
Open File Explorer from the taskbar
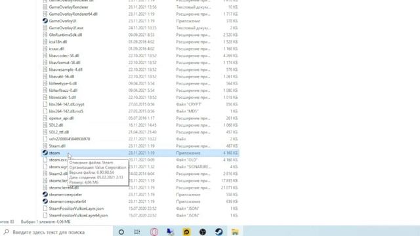235,231
